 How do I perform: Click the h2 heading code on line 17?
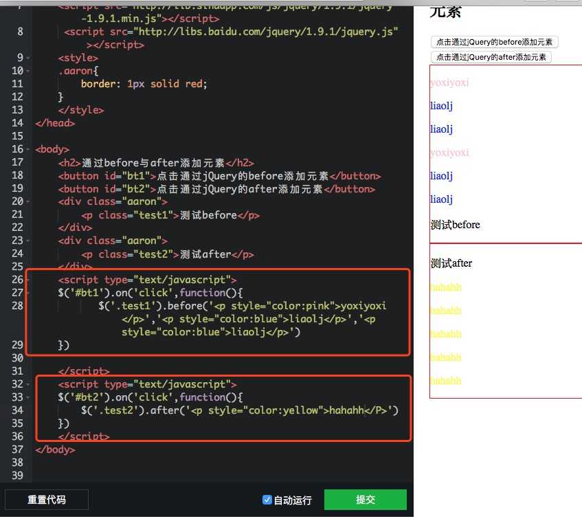(156, 163)
